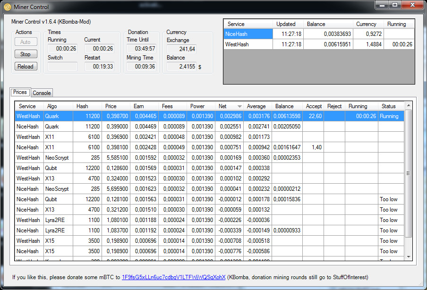Select the NiceHash NeoScrypt row
Viewport: 427px width, 290px height.
[209, 189]
